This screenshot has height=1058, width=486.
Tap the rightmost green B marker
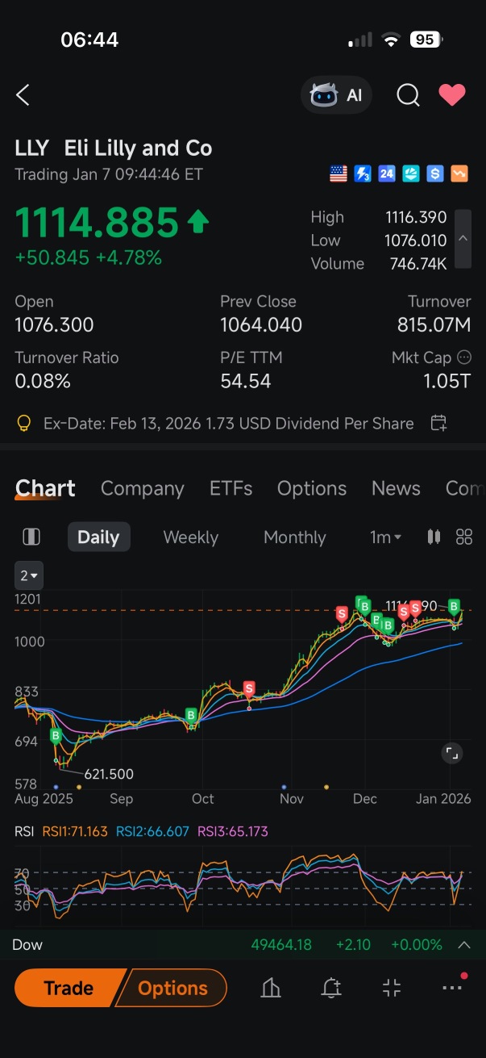[x=454, y=606]
